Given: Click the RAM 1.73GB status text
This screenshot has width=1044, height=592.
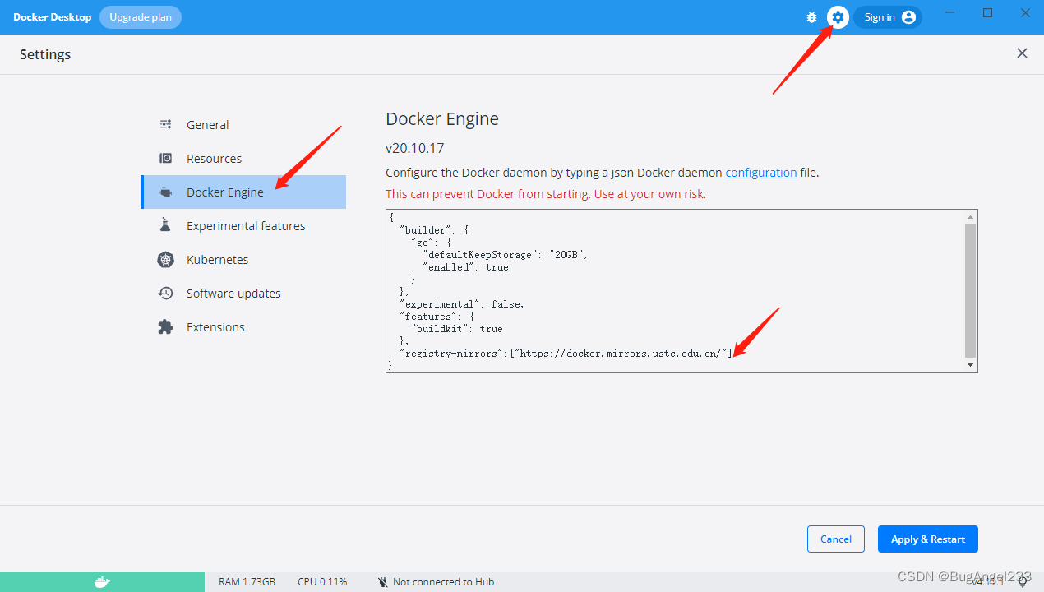Looking at the screenshot, I should tap(247, 582).
